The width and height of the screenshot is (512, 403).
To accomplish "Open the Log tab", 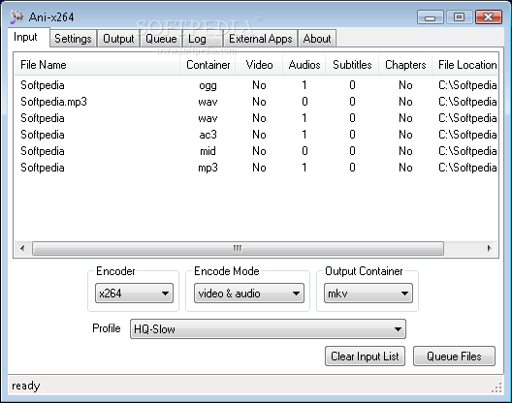I will coord(202,39).
